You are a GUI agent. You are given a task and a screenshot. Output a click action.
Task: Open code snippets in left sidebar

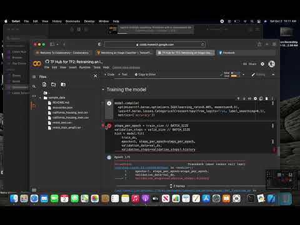tap(34, 96)
